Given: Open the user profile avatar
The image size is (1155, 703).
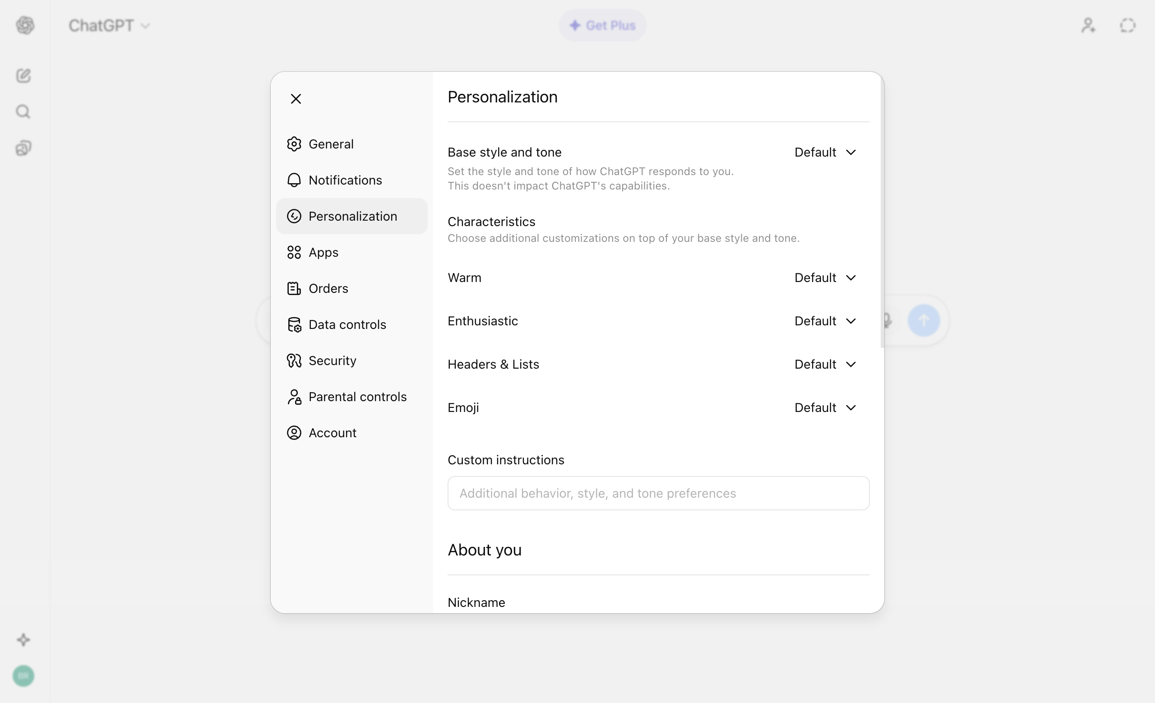Looking at the screenshot, I should coord(23,676).
